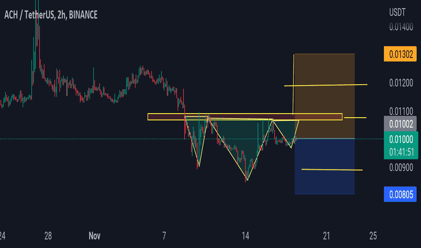Click the 7 date on time axis
Image resolution: width=421 pixels, height=248 pixels.
click(164, 236)
